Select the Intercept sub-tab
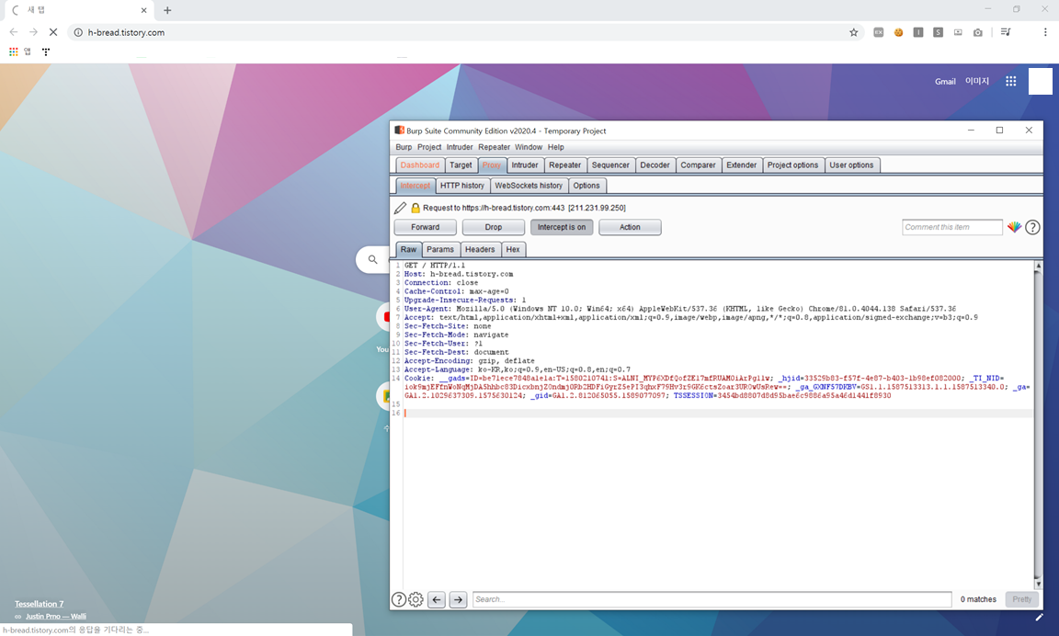Viewport: 1059px width, 636px height. pyautogui.click(x=416, y=186)
